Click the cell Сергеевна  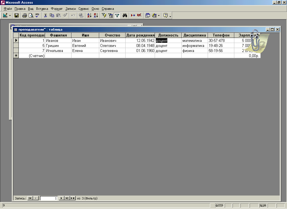(112, 51)
